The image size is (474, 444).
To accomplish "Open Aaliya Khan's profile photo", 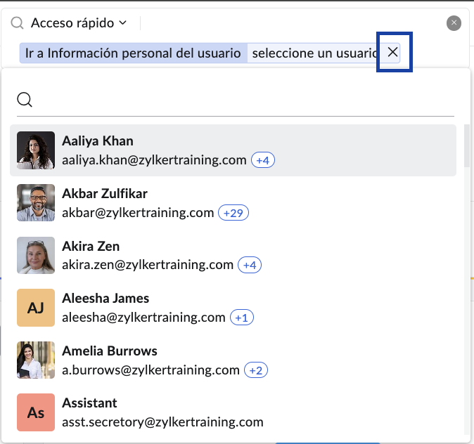I will 36,150.
